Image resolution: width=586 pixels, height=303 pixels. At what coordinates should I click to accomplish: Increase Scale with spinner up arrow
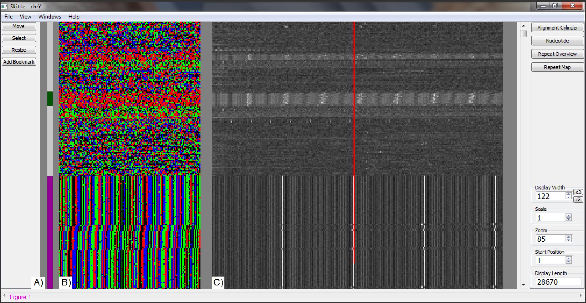click(x=568, y=215)
